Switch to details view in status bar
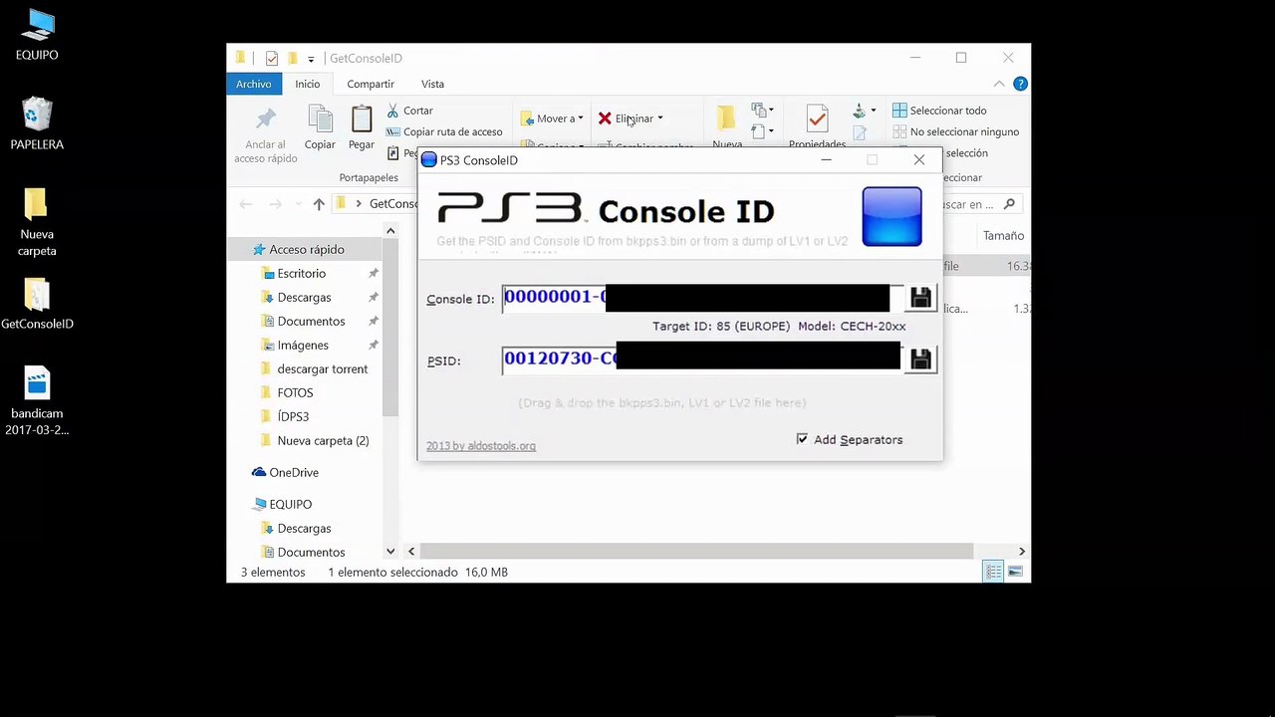The image size is (1275, 717). tap(993, 572)
